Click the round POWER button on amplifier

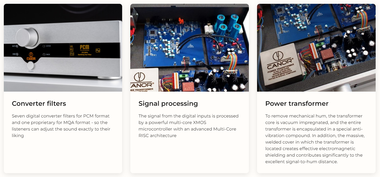(31, 66)
